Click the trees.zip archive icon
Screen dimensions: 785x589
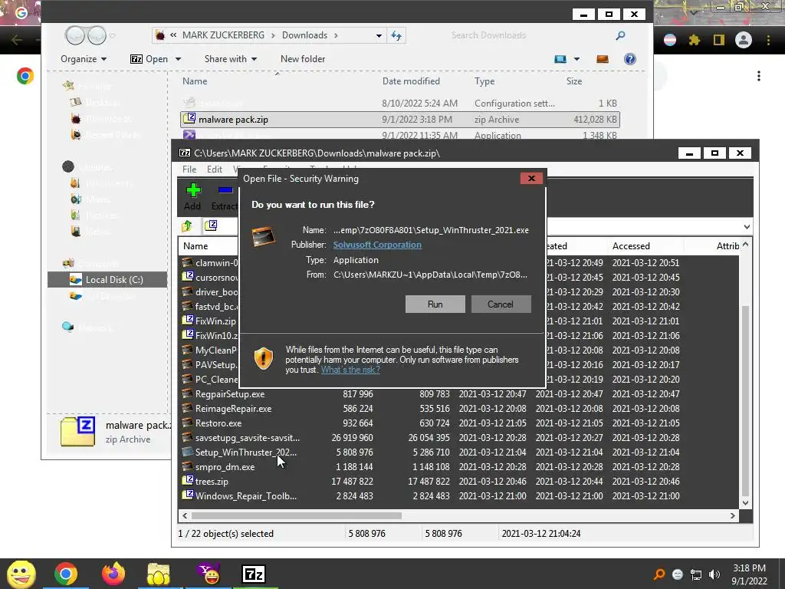[x=187, y=481]
